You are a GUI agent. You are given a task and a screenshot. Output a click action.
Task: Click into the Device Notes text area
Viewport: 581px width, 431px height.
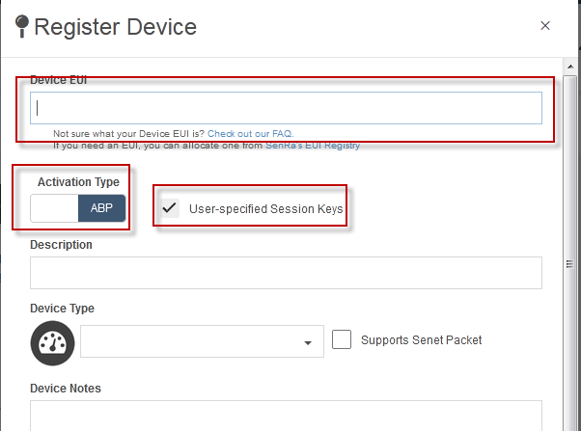click(x=286, y=416)
